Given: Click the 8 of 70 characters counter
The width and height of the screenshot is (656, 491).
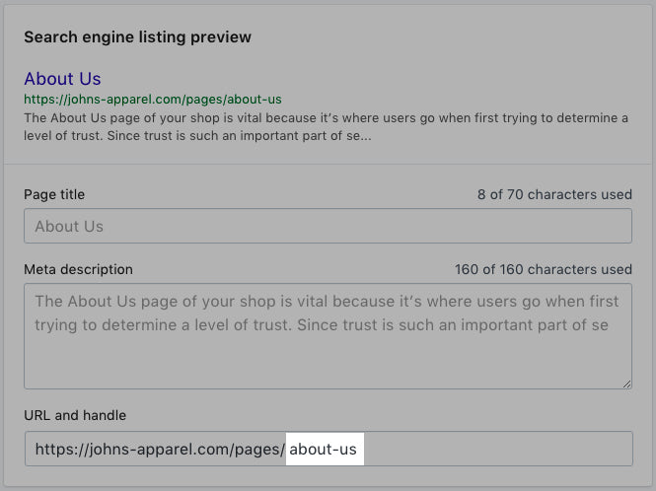Looking at the screenshot, I should coord(553,195).
